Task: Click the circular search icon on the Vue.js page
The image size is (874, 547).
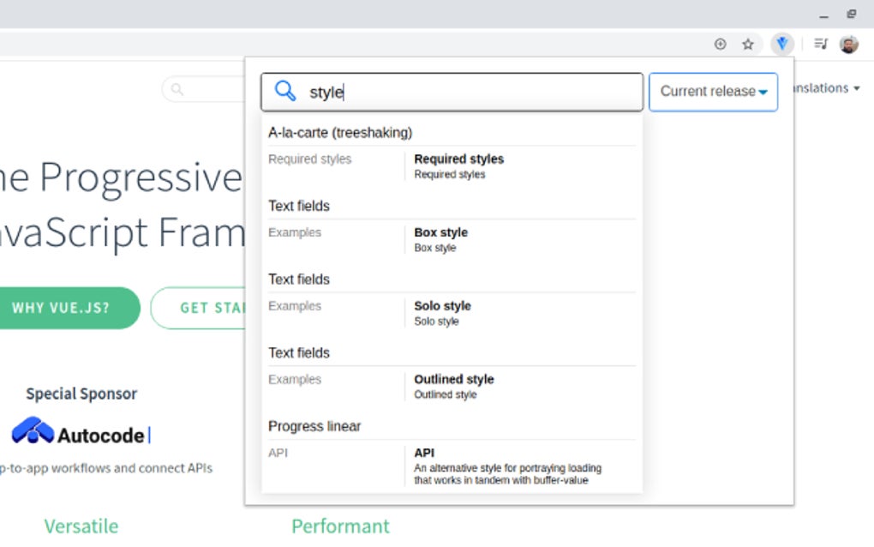Action: point(176,88)
